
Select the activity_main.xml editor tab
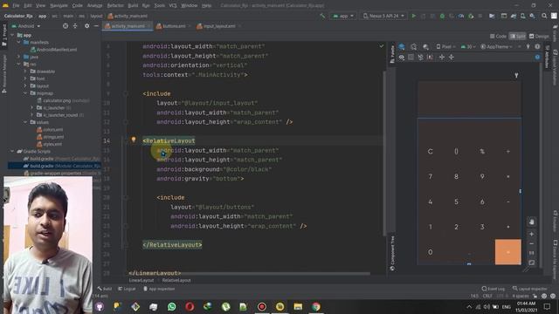[128, 26]
